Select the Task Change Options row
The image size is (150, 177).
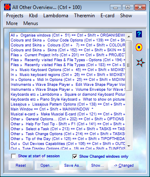(68, 134)
